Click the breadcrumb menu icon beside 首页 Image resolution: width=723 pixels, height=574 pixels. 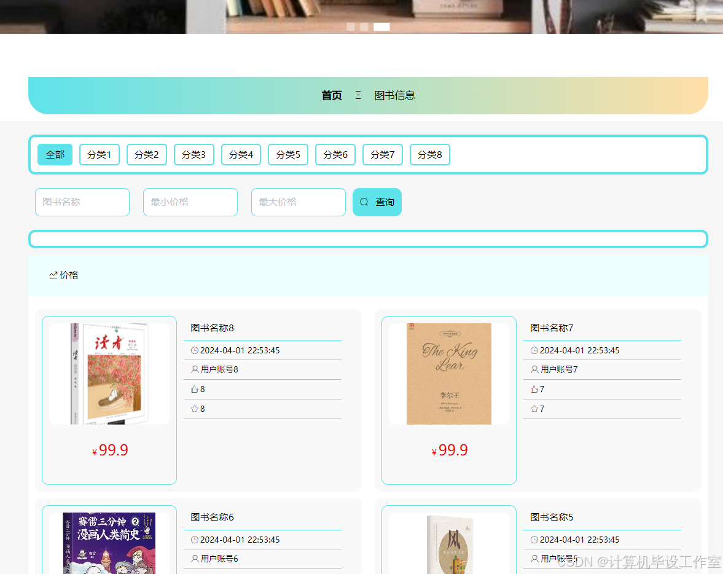tap(358, 95)
